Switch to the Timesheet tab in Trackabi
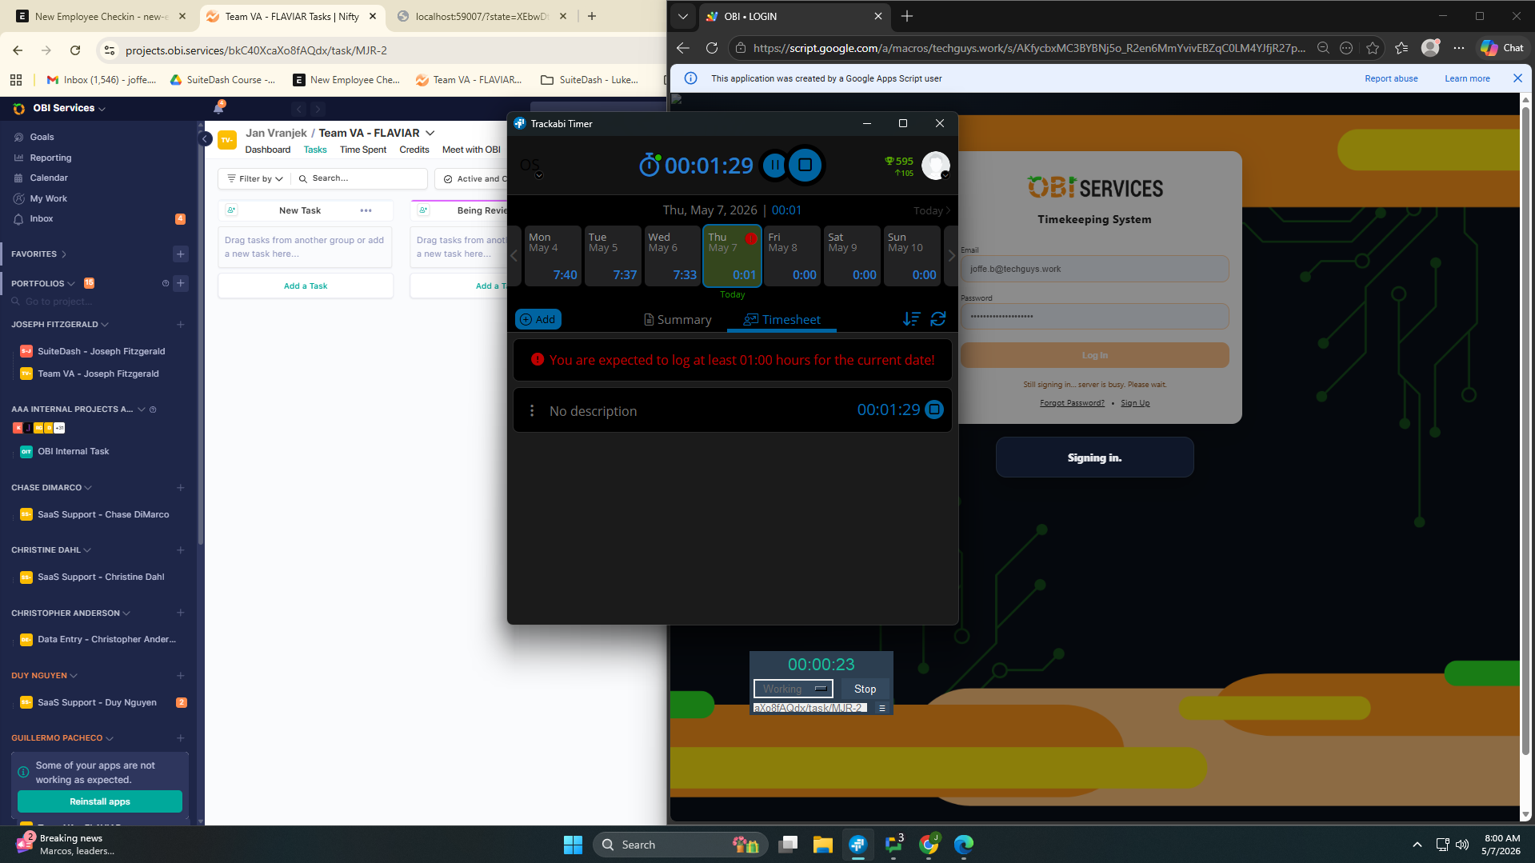1535x863 pixels. [x=781, y=320]
